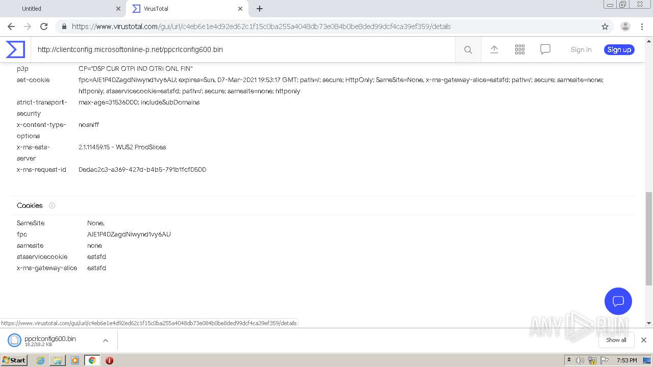Open ppcrlconfig600.bin download file icon
This screenshot has height=367, width=653.
click(x=14, y=340)
